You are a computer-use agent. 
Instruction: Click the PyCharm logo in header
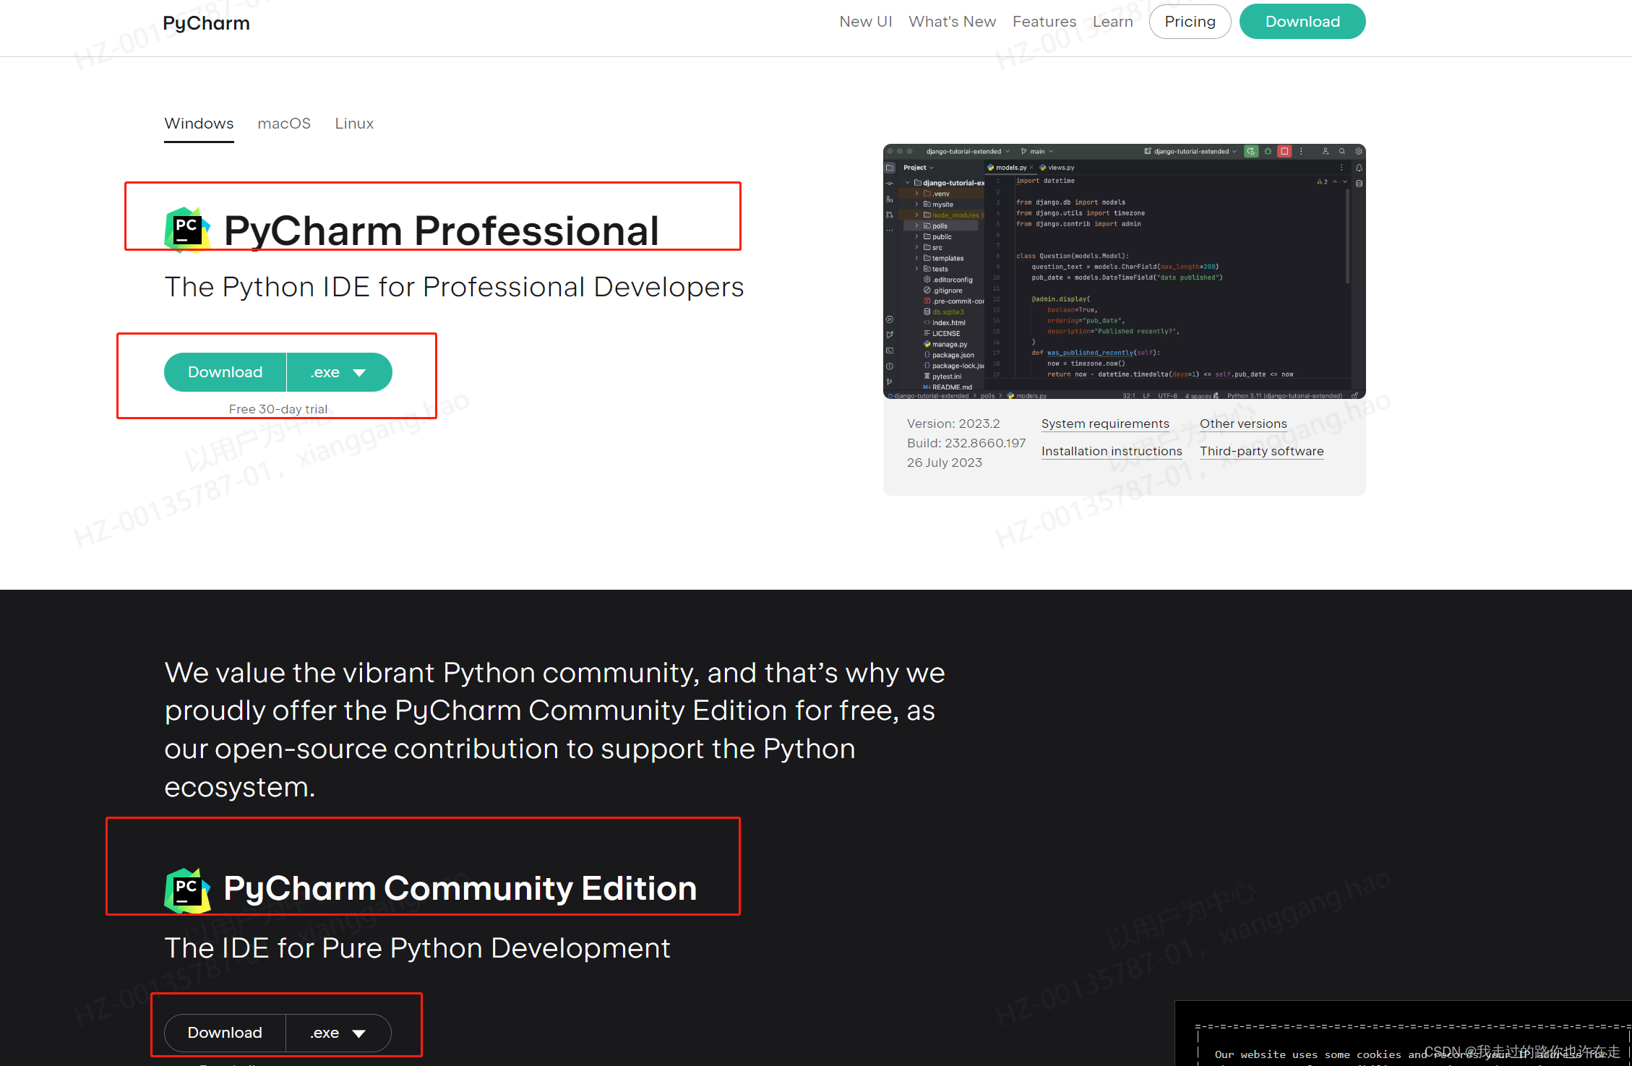(207, 23)
